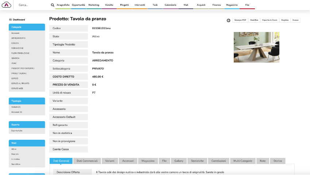Open the Finanza menu
310x175 pixels.
216,5
